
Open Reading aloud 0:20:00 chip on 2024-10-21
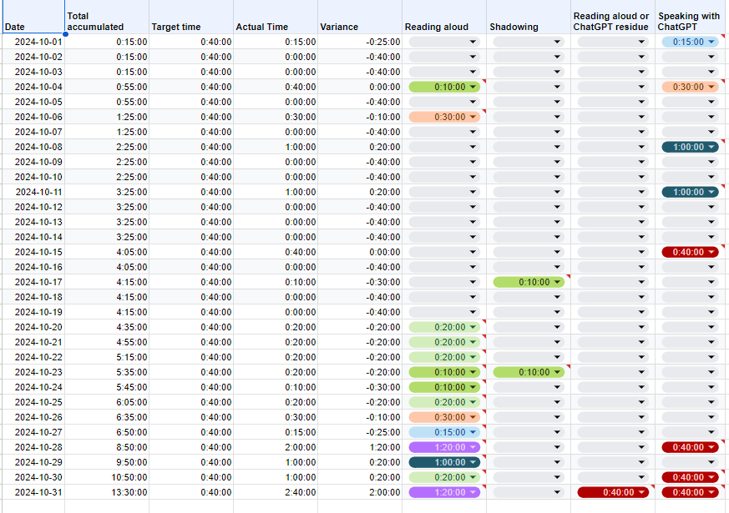444,342
